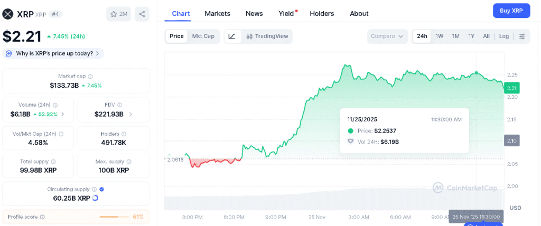This screenshot has width=541, height=226.
Task: Click the candlestick TradingView icon
Action: (x=249, y=36)
